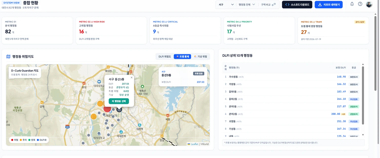This screenshot has height=158, width=380.
Task: Click the IC marker near 삽재
Action: (42, 103)
